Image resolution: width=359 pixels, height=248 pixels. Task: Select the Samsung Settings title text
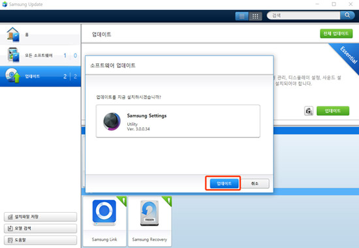[147, 116]
